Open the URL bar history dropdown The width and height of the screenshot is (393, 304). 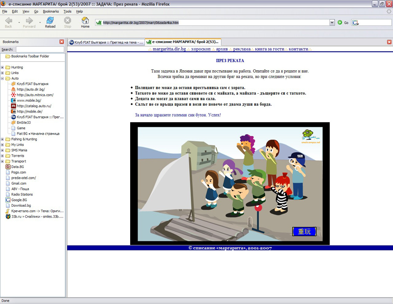332,23
